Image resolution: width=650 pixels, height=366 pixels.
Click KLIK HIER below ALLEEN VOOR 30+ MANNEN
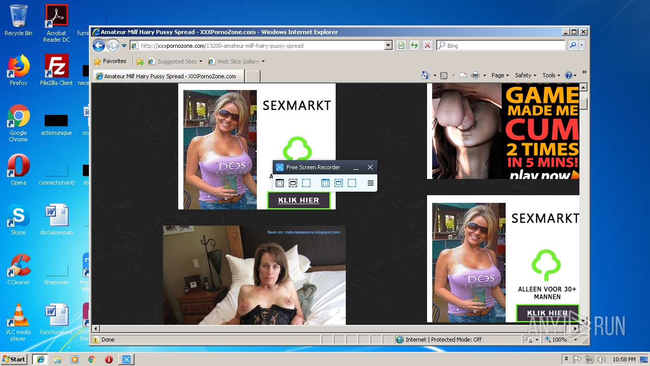coord(547,313)
